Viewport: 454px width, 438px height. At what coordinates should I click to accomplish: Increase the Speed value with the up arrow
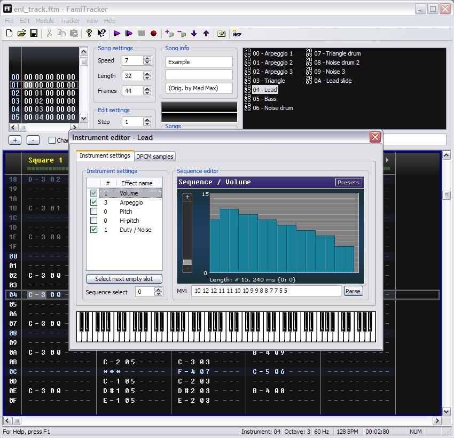[x=147, y=58]
